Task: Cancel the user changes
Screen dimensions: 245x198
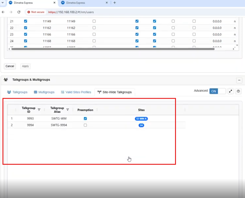Action: tap(10, 66)
